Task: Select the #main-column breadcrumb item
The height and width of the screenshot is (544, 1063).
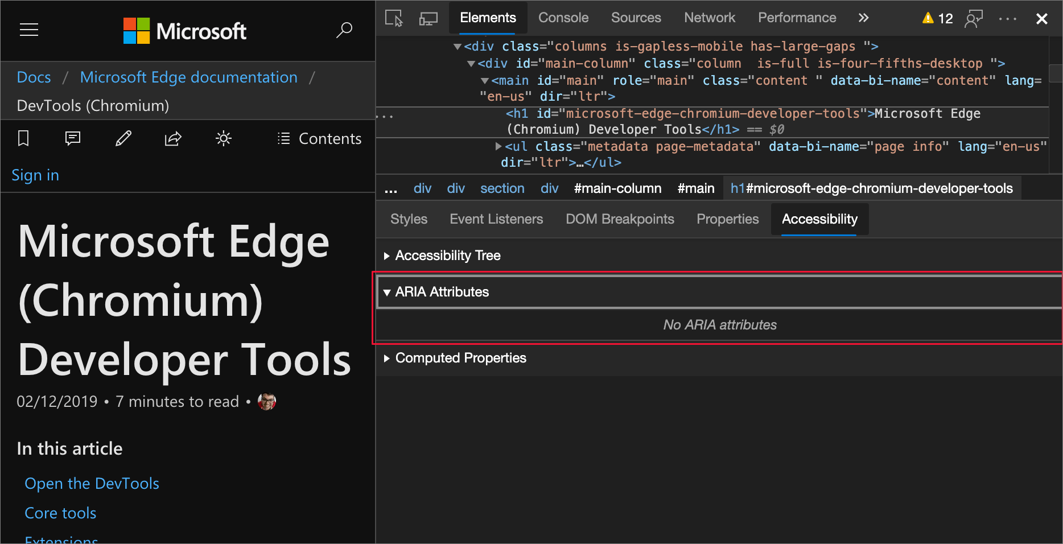Action: (x=617, y=188)
